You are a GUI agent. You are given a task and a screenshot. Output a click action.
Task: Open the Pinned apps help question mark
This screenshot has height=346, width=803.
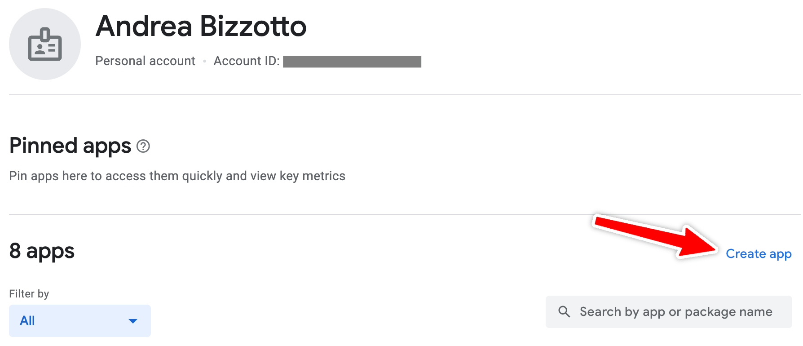click(143, 146)
